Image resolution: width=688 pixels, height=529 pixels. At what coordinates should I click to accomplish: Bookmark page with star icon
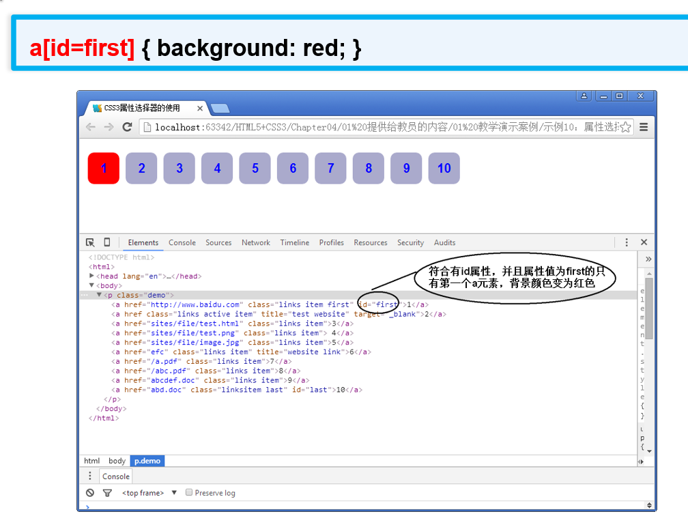point(626,127)
